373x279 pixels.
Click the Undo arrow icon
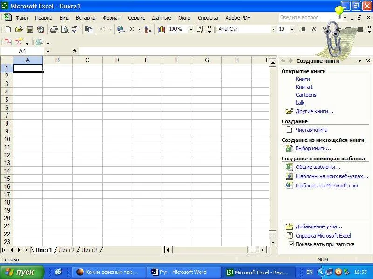[103, 29]
